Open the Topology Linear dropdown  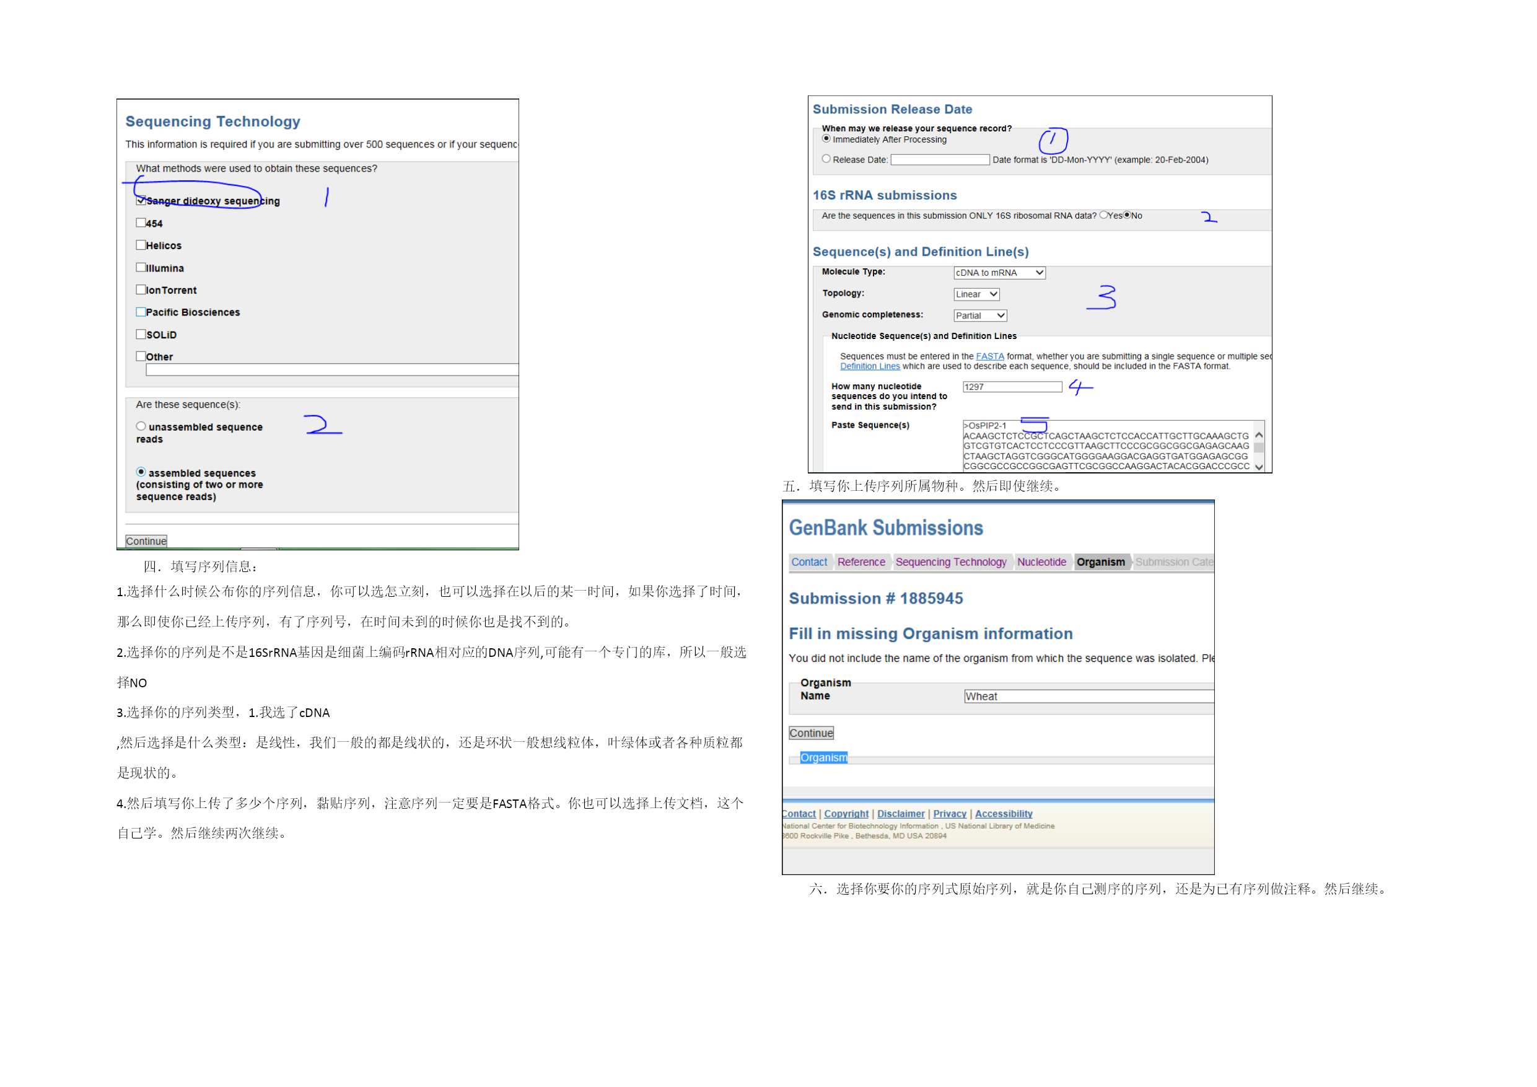(977, 294)
